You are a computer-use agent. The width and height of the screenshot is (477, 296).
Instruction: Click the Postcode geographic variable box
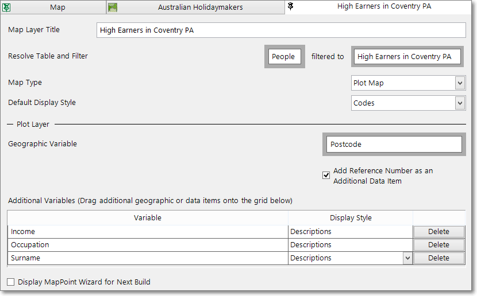coord(394,144)
